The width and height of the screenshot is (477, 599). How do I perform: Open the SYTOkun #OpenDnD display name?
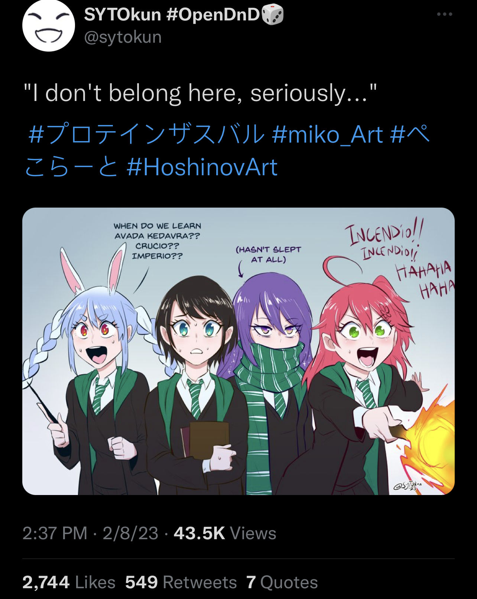coord(172,15)
